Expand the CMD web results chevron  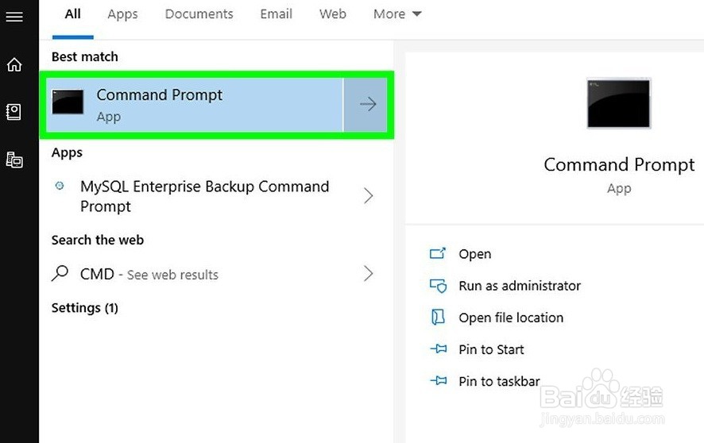[368, 273]
